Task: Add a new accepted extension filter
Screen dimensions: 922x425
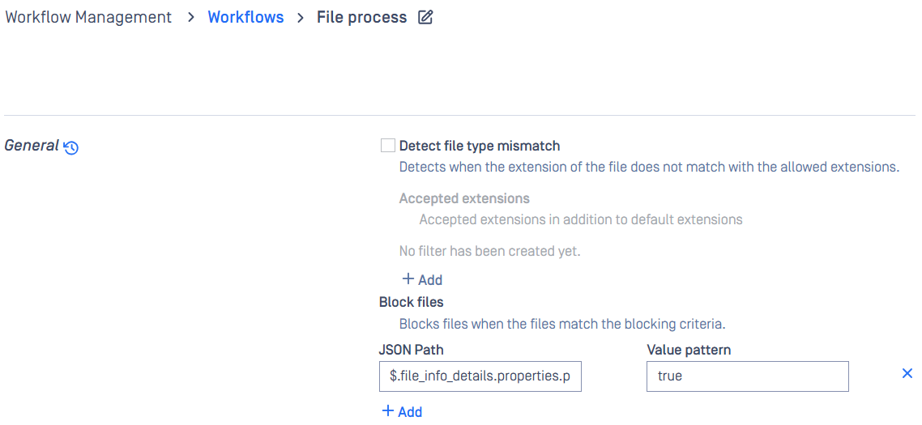Action: [x=422, y=279]
